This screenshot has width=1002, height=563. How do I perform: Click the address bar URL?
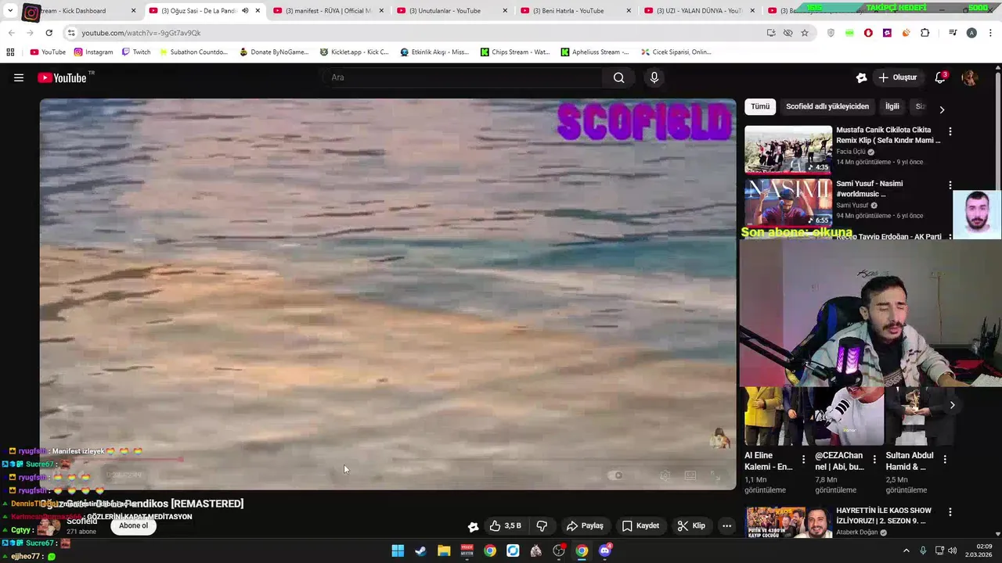click(x=141, y=33)
